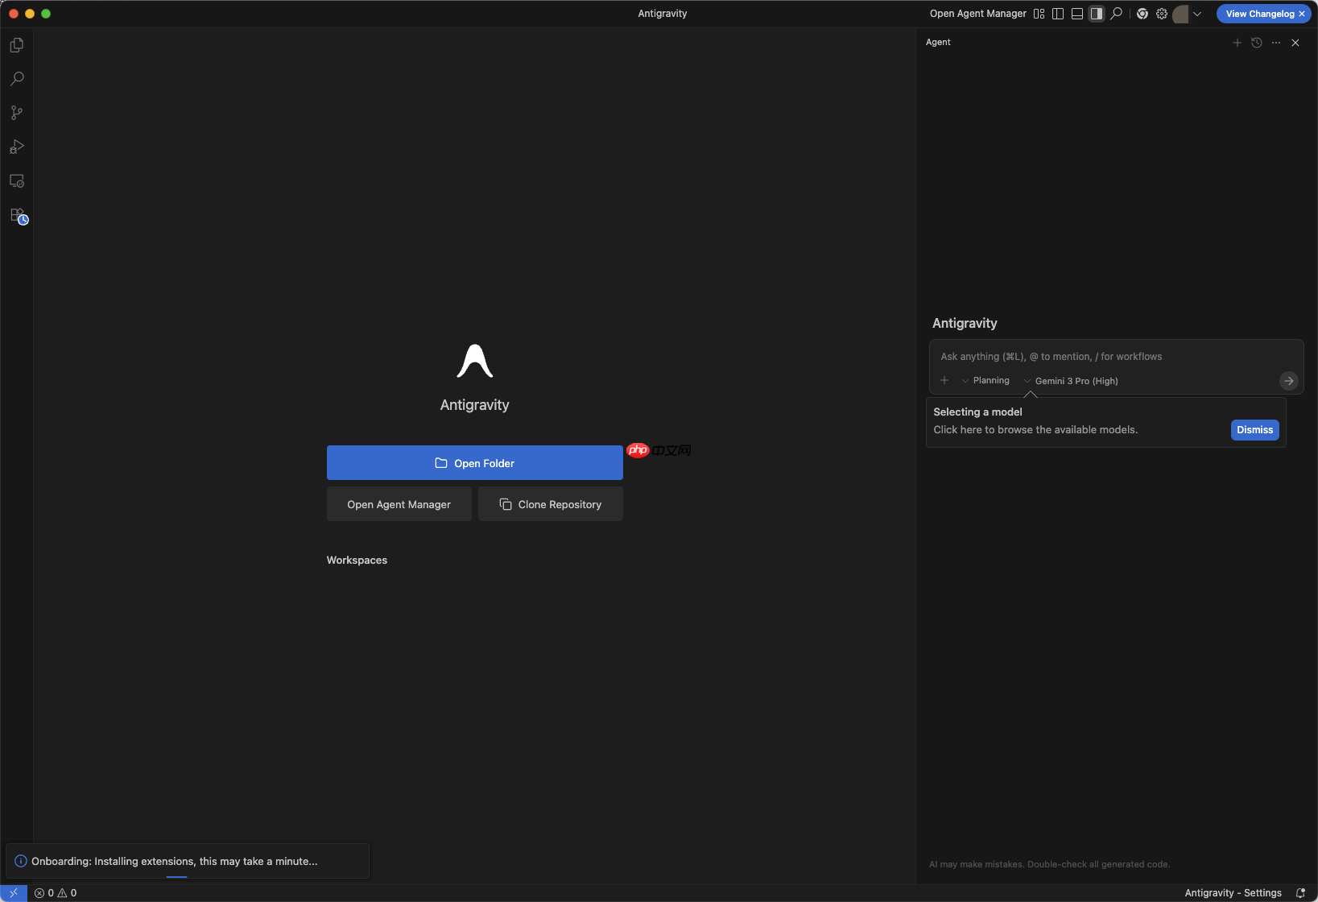Viewport: 1318px width, 902px height.
Task: Expand the profile account chevron dropdown
Action: point(1198,14)
